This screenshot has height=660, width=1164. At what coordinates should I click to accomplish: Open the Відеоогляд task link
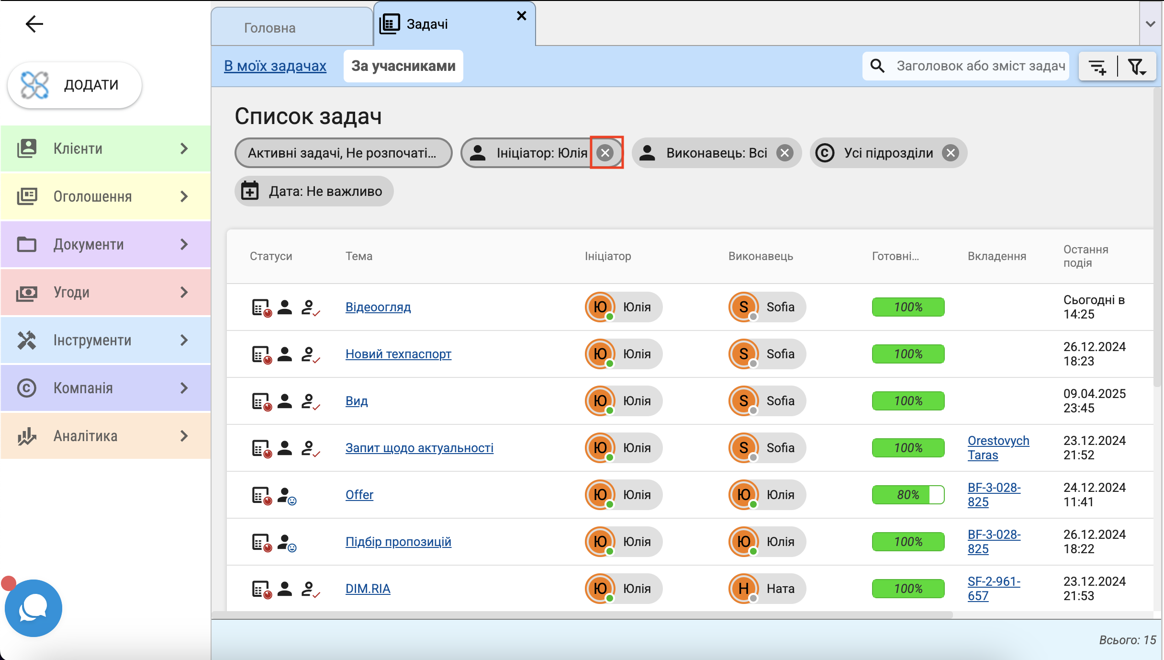pyautogui.click(x=378, y=307)
